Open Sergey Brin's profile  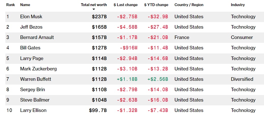tap(32, 90)
